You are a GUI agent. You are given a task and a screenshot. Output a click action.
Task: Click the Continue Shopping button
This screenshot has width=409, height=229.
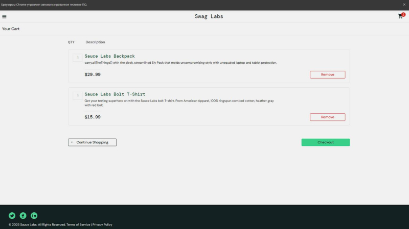coord(92,142)
